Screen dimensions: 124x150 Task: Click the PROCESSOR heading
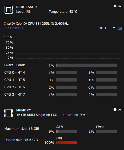27,7
